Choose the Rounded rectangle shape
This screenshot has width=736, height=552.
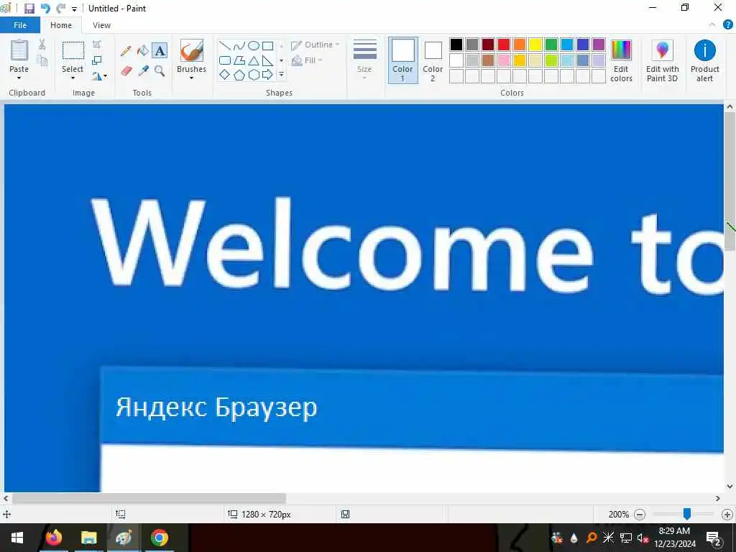pos(225,60)
